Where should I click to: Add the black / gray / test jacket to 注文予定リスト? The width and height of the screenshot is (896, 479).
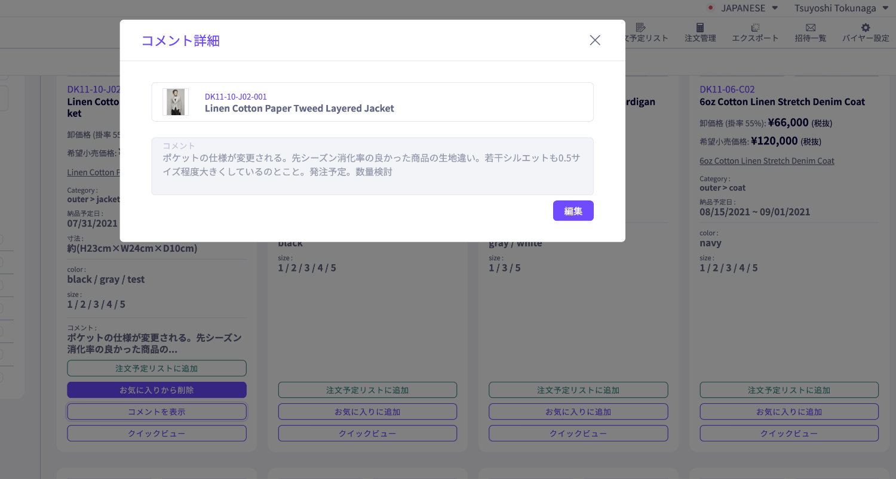click(157, 369)
